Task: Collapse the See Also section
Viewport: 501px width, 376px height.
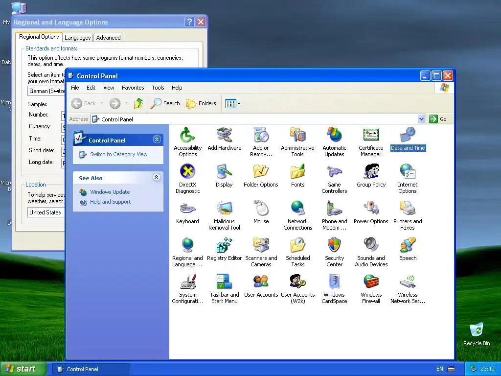Action: tap(156, 177)
